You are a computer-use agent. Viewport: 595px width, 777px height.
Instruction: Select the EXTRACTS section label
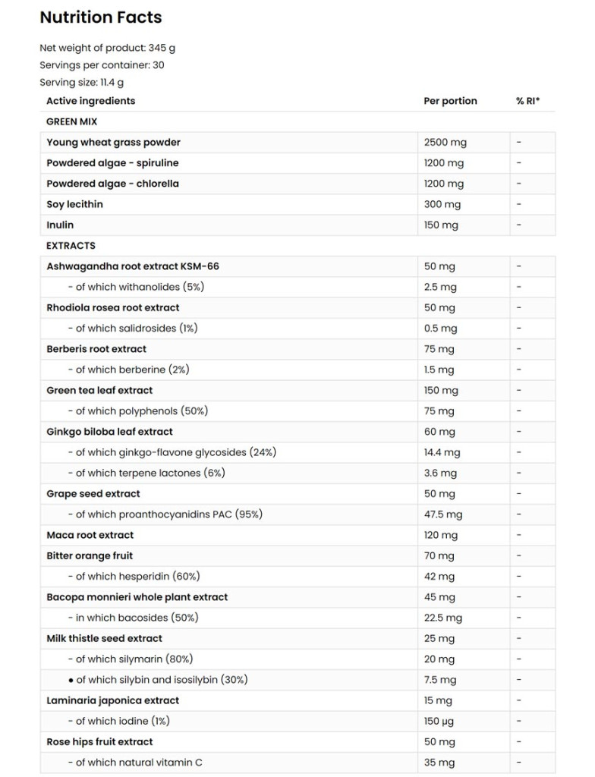tap(71, 246)
